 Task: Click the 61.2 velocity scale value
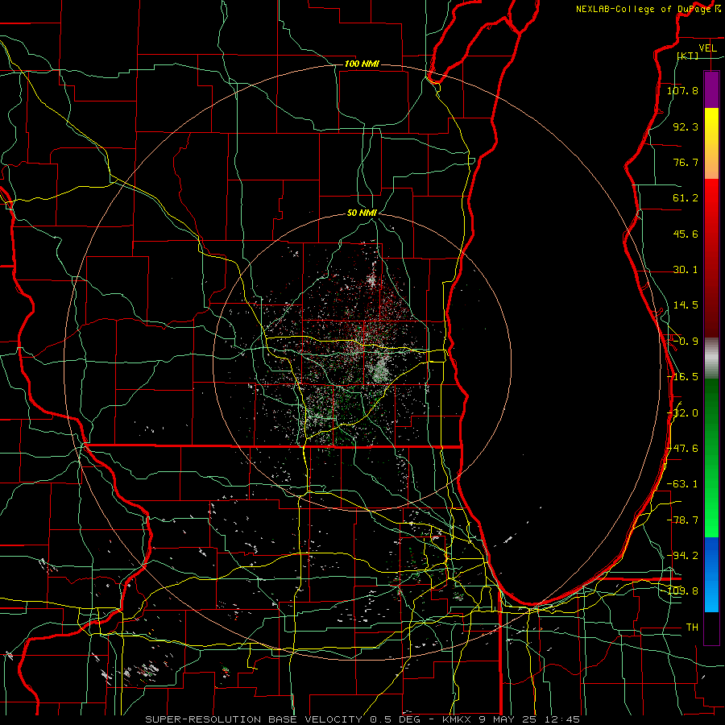686,198
